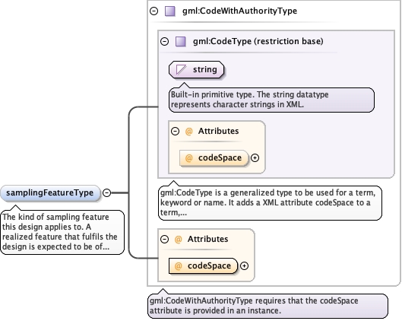Collapse the gml:CodeType restriction base box
The width and height of the screenshot is (402, 321).
point(165,41)
